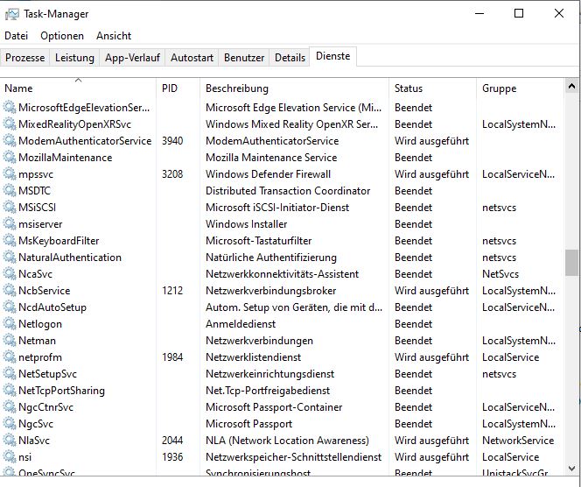Click gear icon next to NcdAutoSetup

pos(10,307)
